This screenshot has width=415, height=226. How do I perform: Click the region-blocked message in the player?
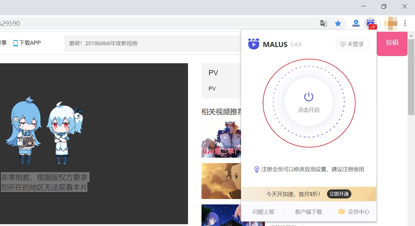pos(44,182)
